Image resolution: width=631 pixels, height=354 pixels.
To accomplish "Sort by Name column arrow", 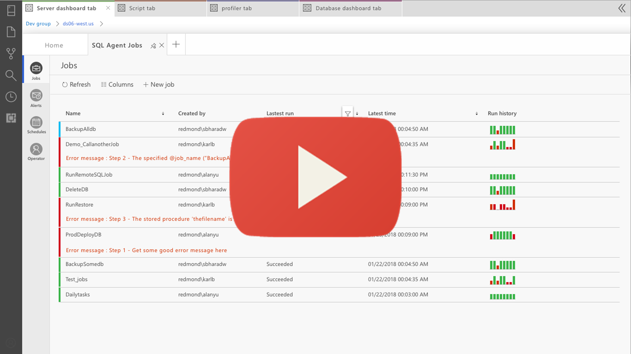I will tap(163, 114).
